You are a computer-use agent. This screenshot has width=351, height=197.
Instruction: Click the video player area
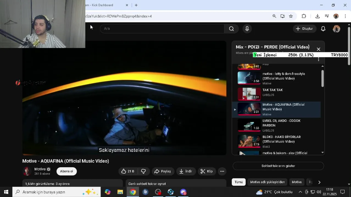pos(124,98)
